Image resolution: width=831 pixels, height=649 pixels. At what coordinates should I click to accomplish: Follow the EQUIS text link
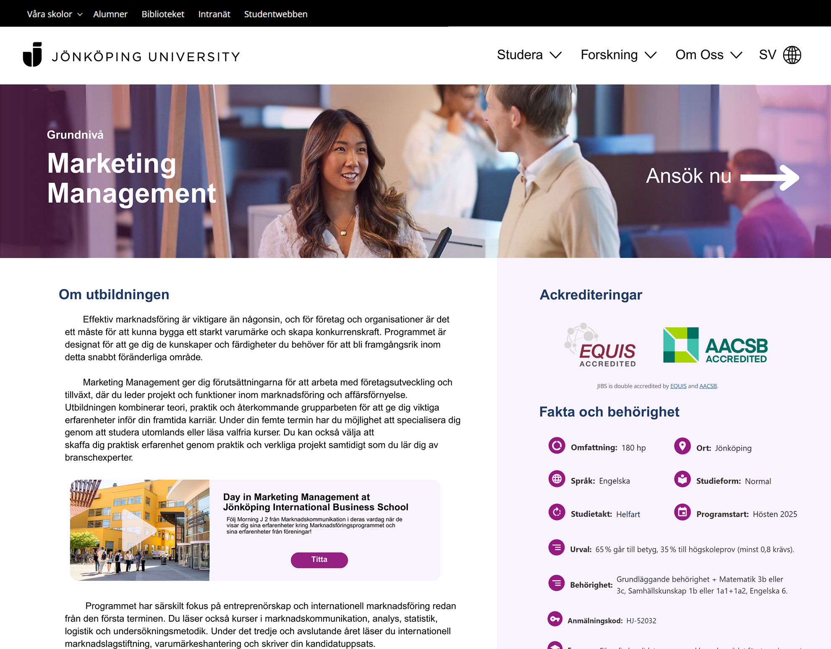tap(678, 386)
